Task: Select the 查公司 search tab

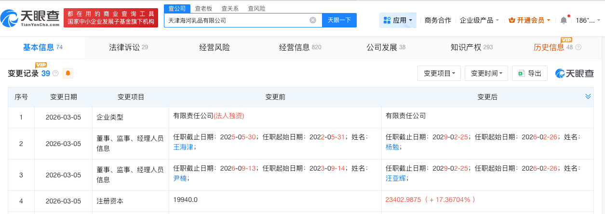Action: pos(177,9)
